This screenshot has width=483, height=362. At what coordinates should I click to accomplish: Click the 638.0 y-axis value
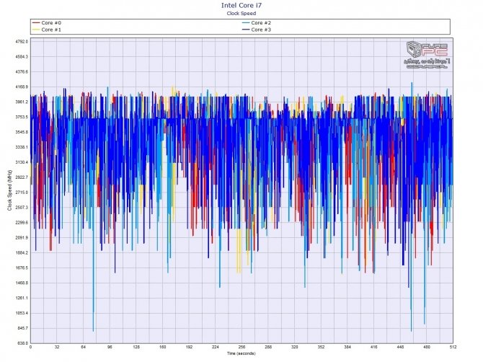23,343
